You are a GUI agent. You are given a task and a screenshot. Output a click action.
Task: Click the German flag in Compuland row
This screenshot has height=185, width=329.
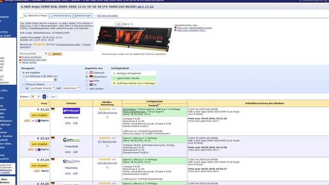52,138
